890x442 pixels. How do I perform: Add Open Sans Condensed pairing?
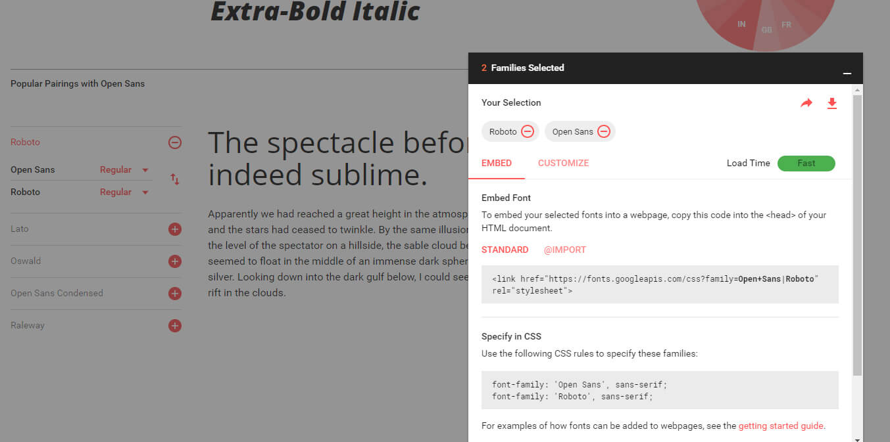(174, 294)
